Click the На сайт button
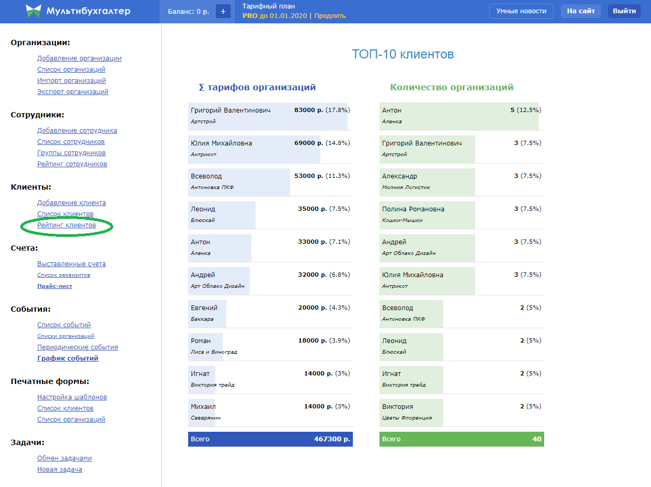 pyautogui.click(x=580, y=11)
